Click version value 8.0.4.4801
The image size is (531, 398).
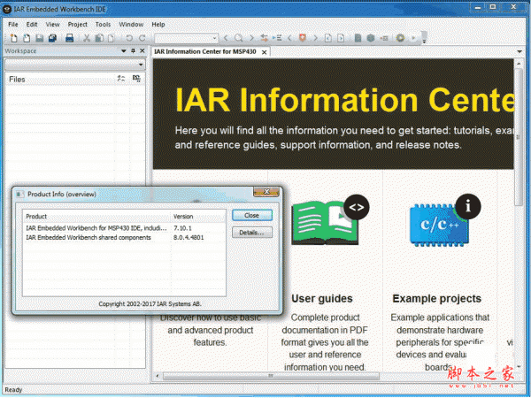(189, 238)
